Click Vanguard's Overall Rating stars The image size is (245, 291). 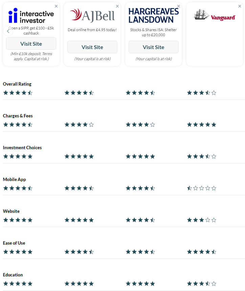[x=202, y=93]
